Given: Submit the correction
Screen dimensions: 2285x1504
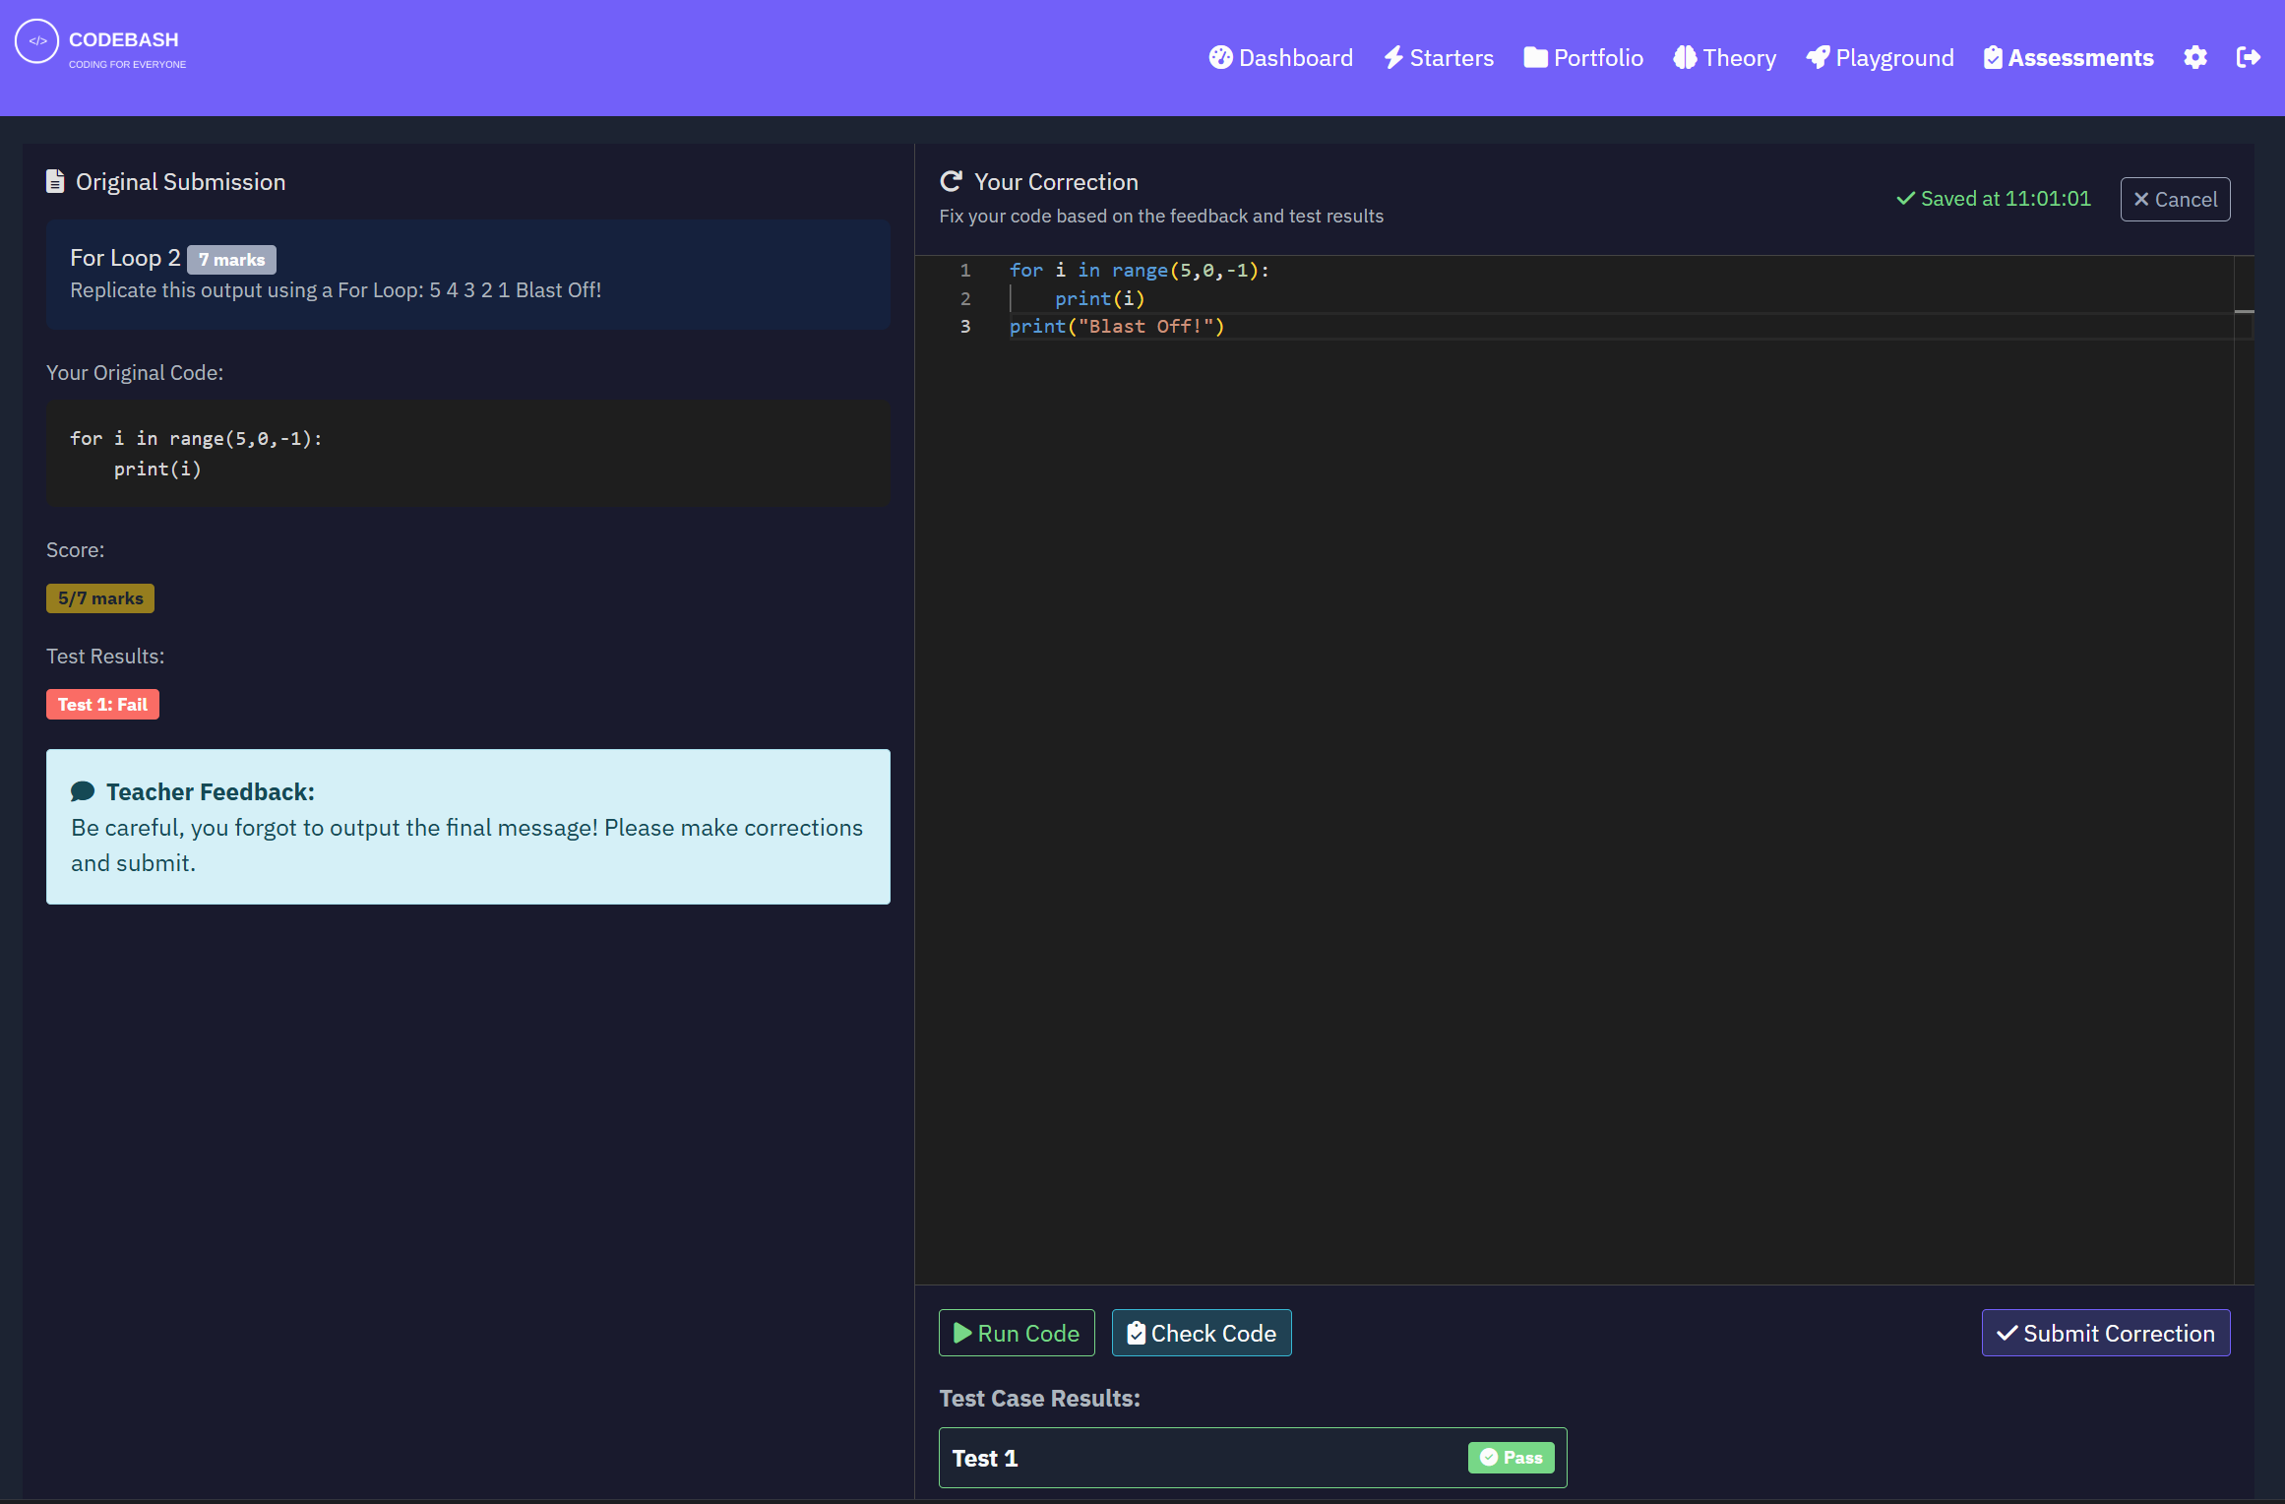Looking at the screenshot, I should coord(2105,1333).
